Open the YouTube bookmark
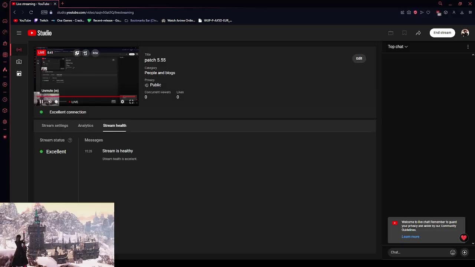Image resolution: width=475 pixels, height=267 pixels. 22,21
